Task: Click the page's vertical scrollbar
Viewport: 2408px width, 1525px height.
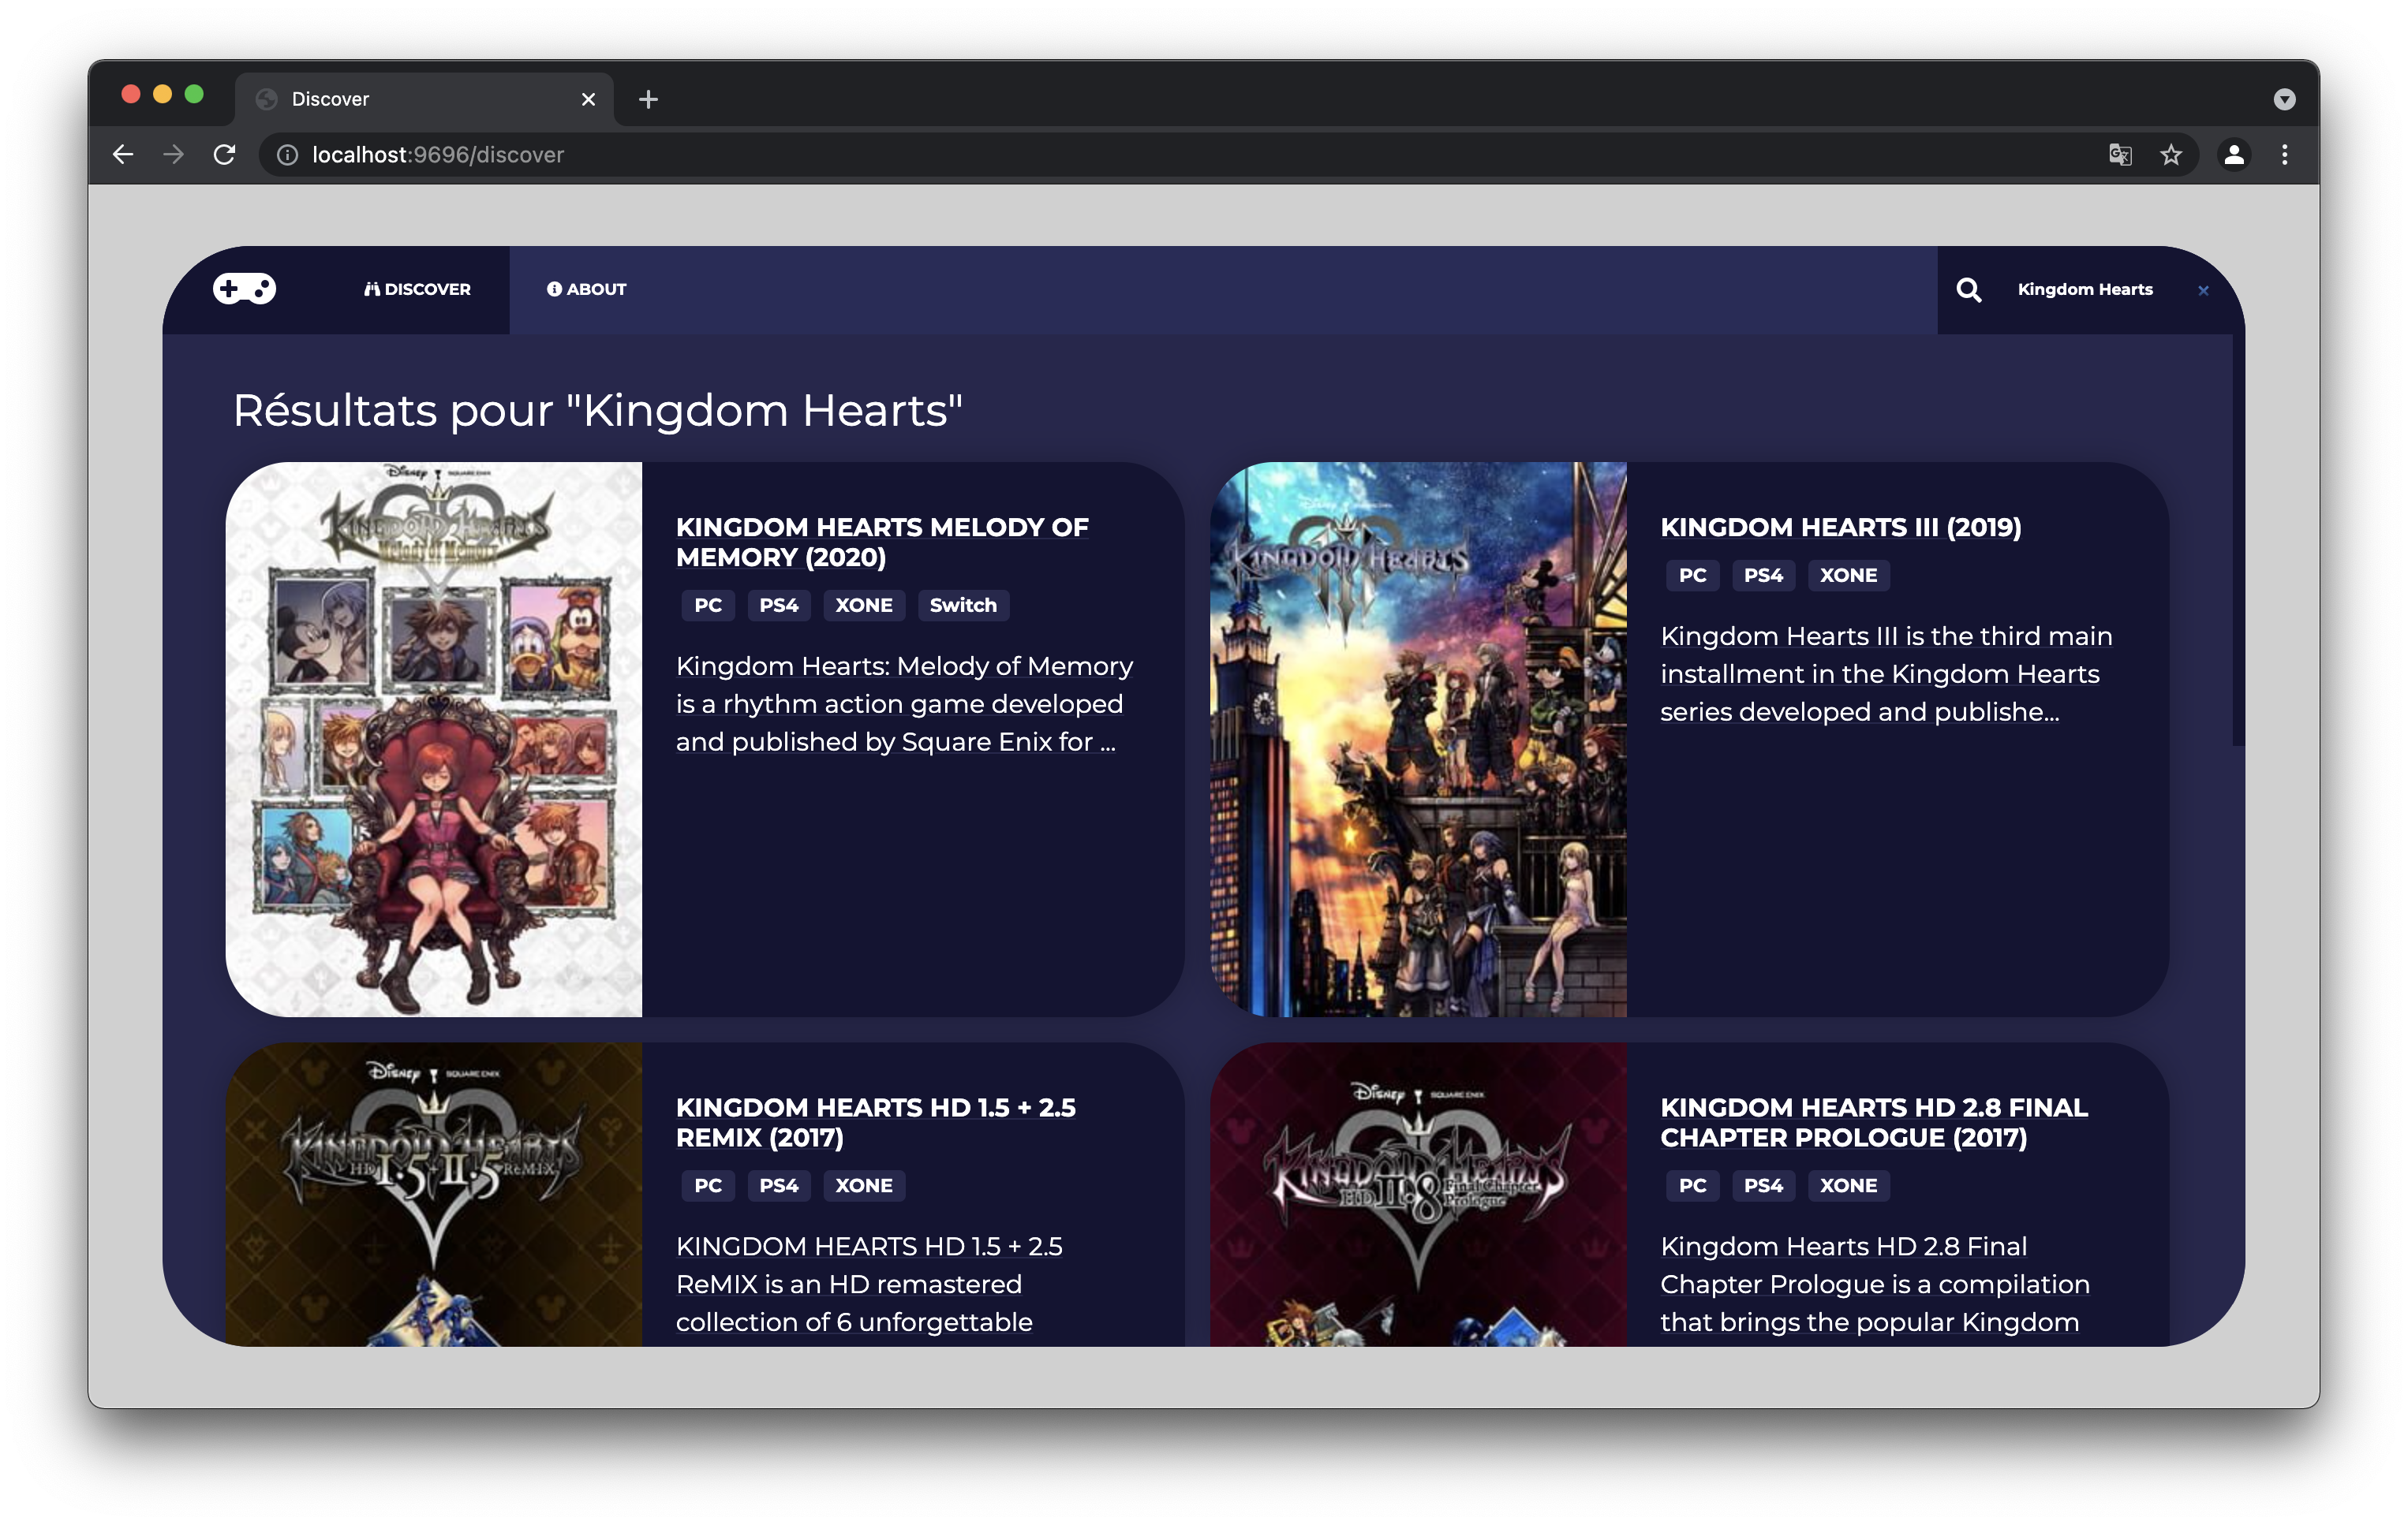Action: tap(2238, 539)
